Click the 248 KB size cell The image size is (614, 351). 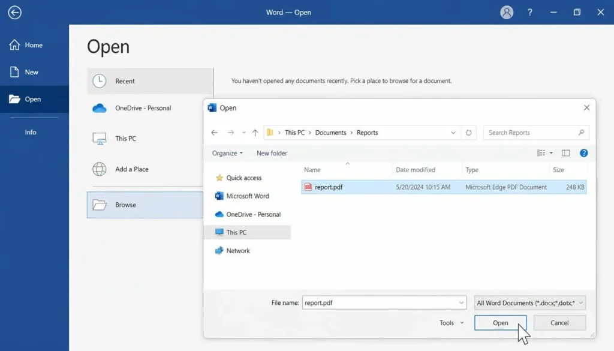(x=575, y=187)
